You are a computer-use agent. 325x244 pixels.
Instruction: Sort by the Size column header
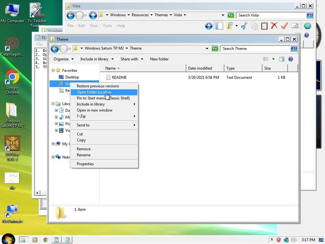coord(275,68)
